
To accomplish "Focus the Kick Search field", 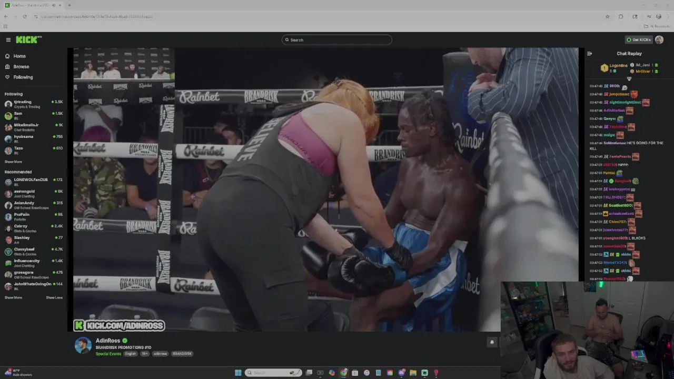I will [337, 39].
